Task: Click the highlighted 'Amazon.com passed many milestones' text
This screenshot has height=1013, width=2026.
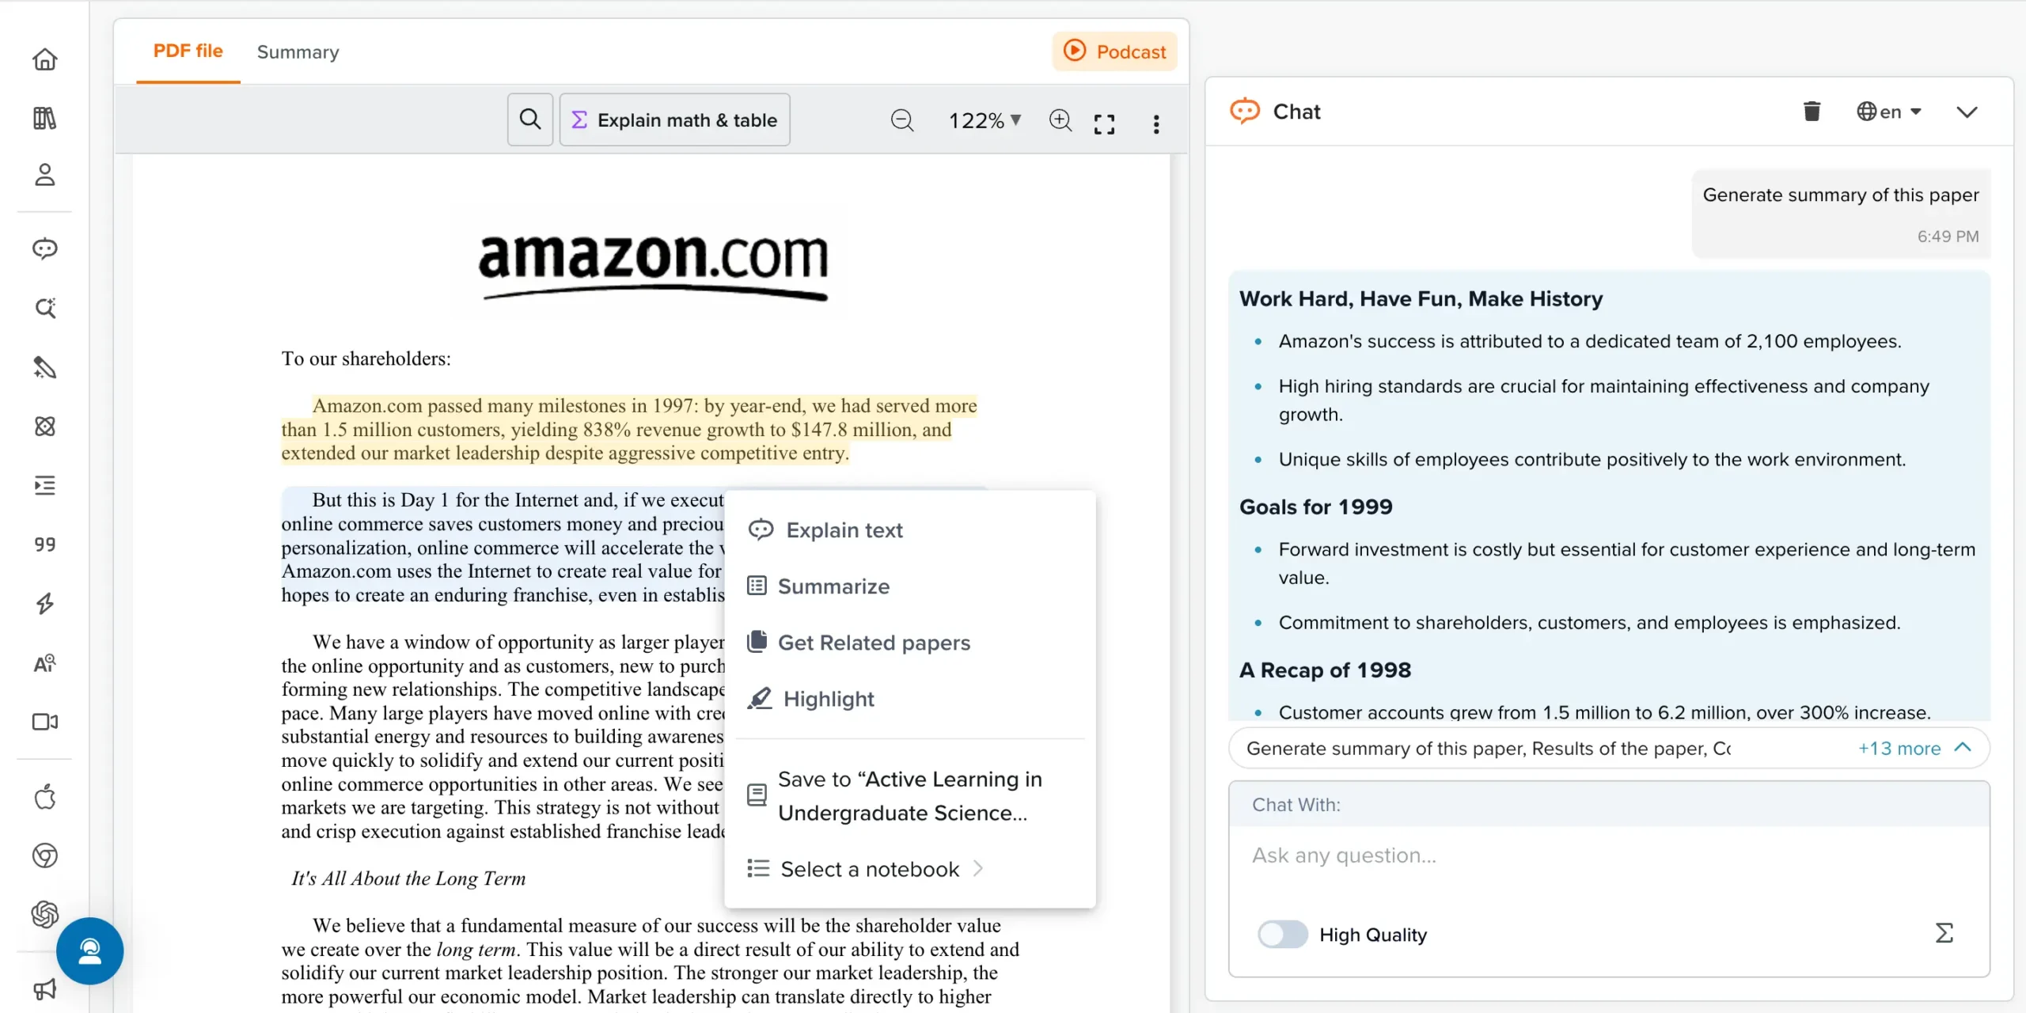Action: click(x=629, y=430)
